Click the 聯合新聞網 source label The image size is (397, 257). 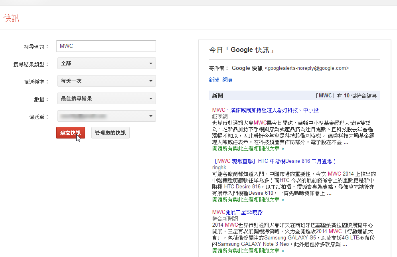pos(225,219)
